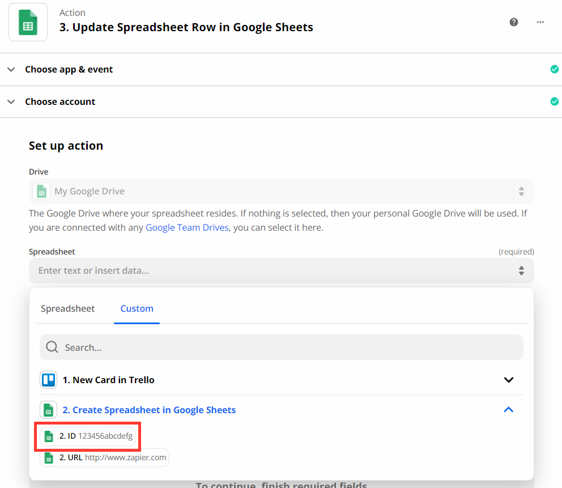Select the 2. ID 123456abcdefg data pill
The width and height of the screenshot is (562, 488).
click(x=88, y=436)
